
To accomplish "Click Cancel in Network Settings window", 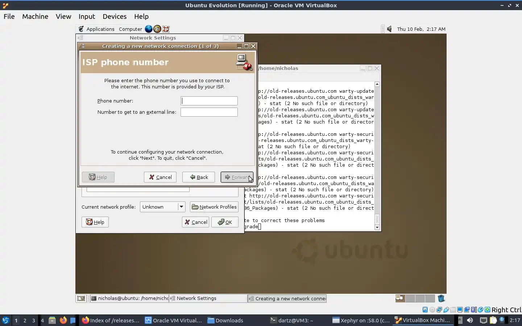I will tap(195, 222).
